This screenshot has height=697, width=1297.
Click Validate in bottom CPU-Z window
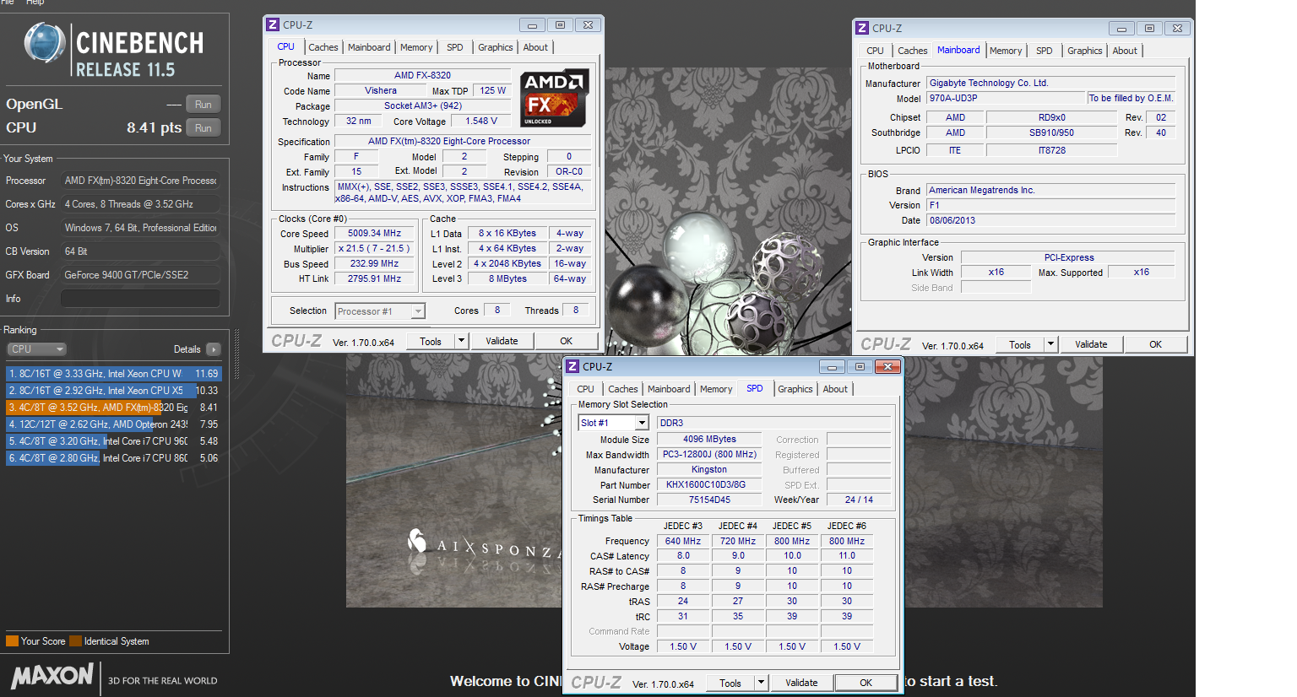tap(801, 683)
